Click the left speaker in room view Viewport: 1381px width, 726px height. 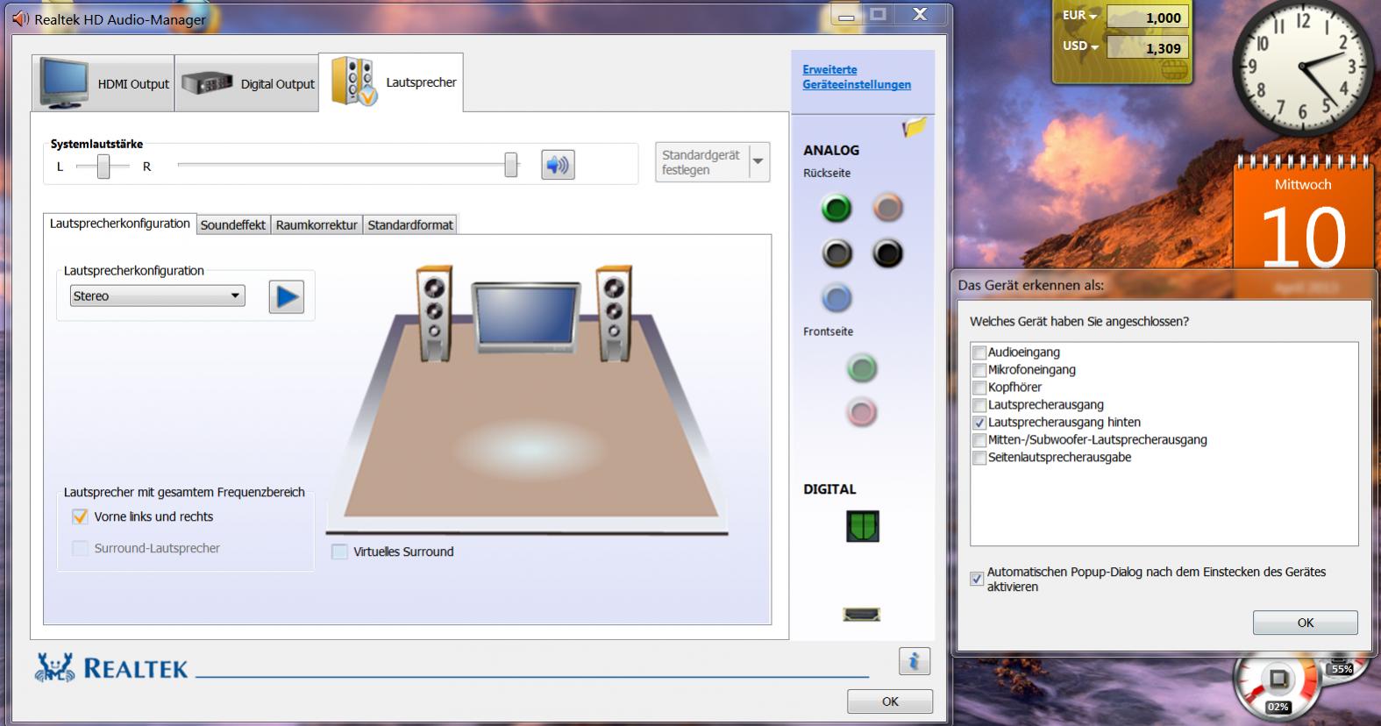click(433, 313)
